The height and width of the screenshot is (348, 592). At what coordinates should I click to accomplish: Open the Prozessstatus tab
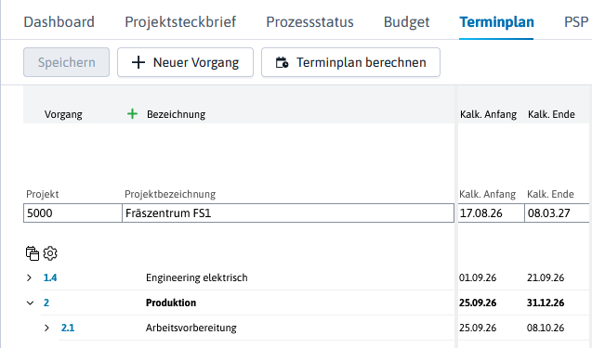pyautogui.click(x=310, y=22)
